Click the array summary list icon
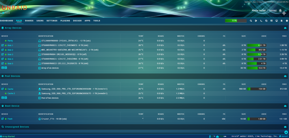This screenshot has width=289, height=138. [x=39, y=68]
